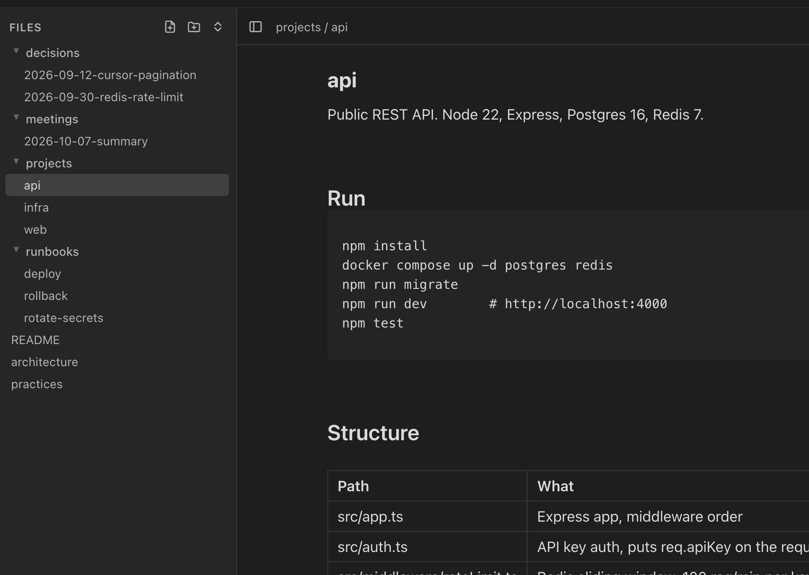Collapse the projects folder arrow
Viewport: 809px width, 575px height.
click(x=16, y=161)
